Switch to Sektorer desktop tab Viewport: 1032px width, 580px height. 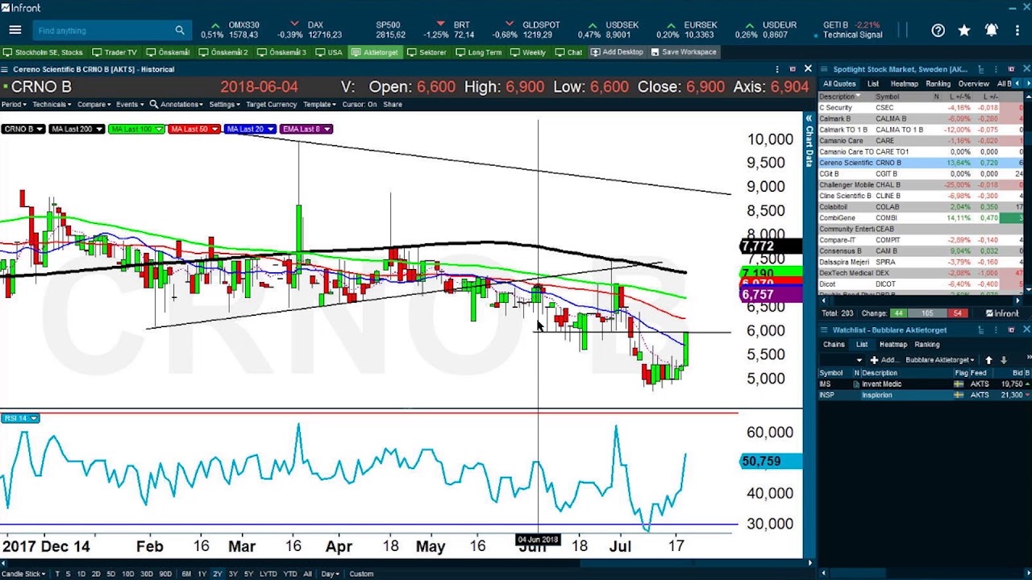(427, 52)
